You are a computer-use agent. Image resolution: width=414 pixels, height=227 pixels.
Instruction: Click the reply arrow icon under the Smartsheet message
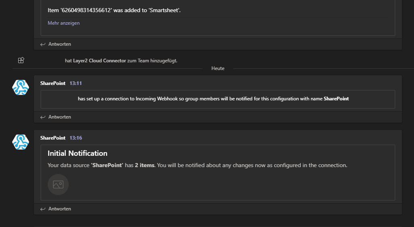pos(43,44)
